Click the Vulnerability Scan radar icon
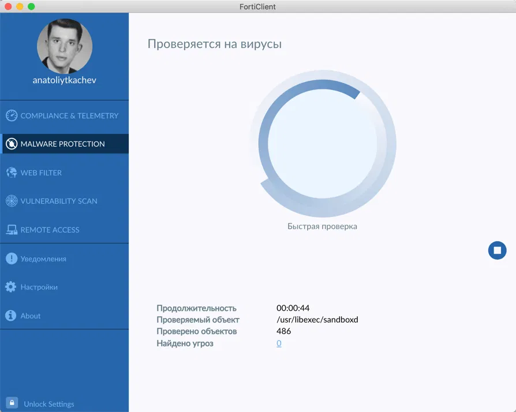Image resolution: width=516 pixels, height=412 pixels. point(12,201)
